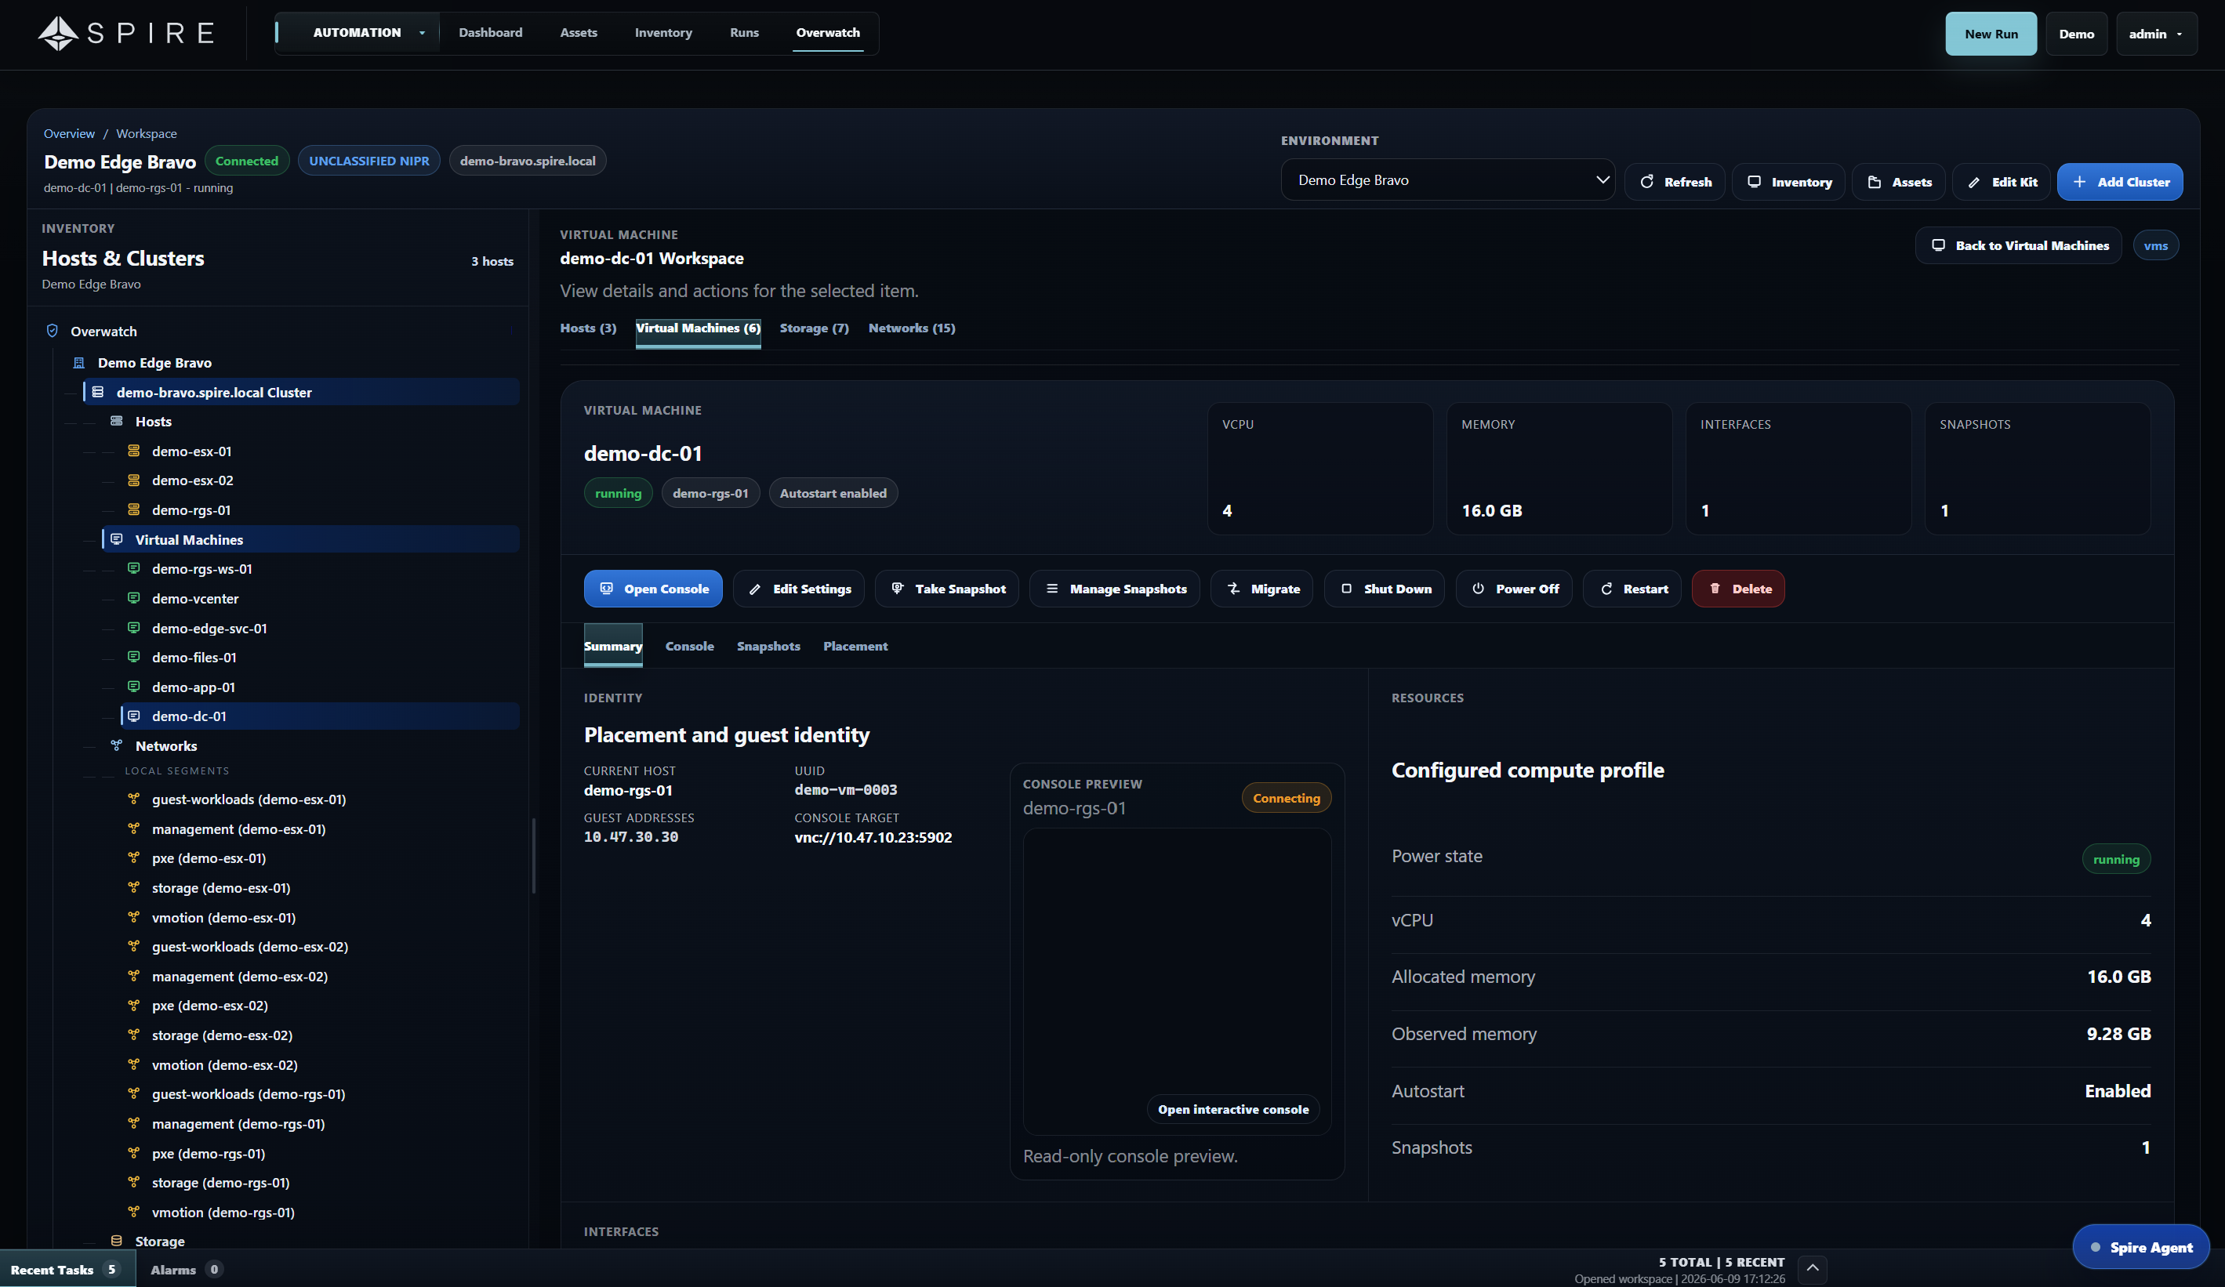Screen dimensions: 2225x1287
Task: Switch to the Console tab
Action: pyautogui.click(x=690, y=646)
